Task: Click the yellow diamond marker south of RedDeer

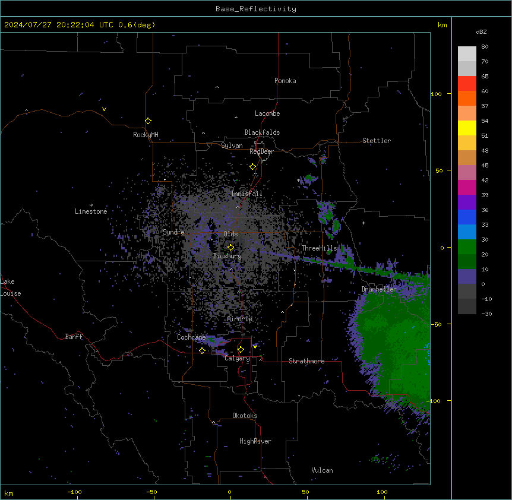Action: 253,167
